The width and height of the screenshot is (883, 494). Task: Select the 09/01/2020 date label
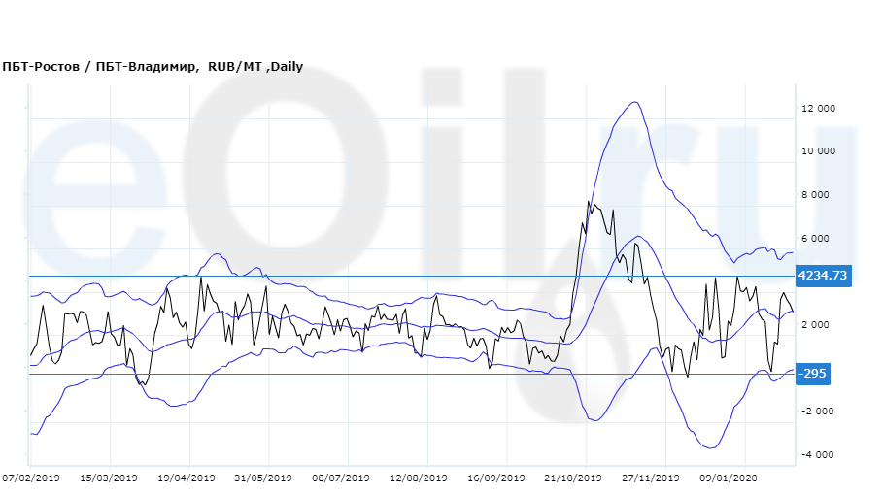[729, 478]
